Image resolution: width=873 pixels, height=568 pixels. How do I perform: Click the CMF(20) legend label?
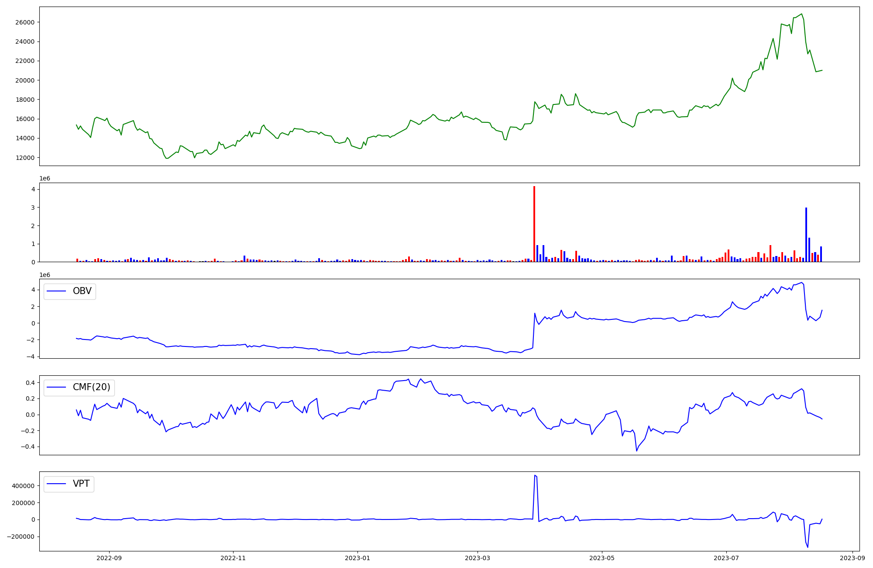[x=91, y=388]
